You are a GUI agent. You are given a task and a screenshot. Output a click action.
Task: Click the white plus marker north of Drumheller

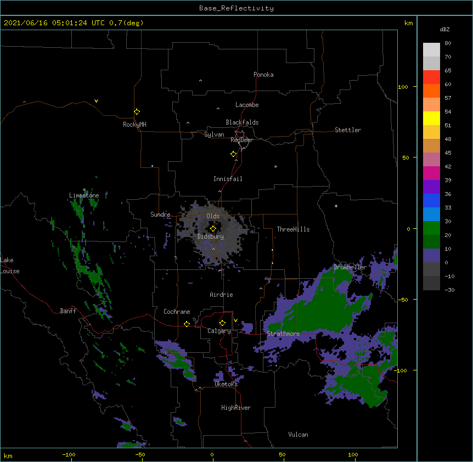(336, 206)
